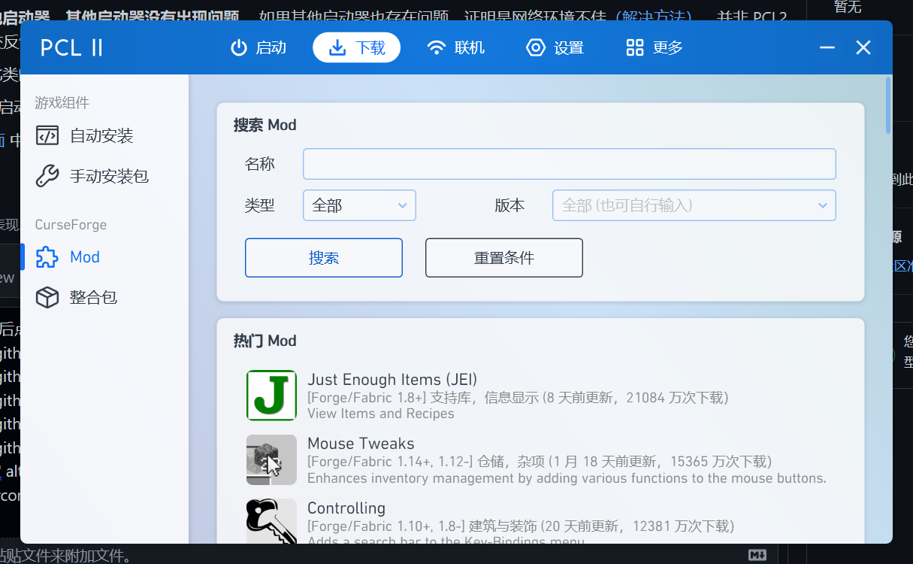Click inside the 名称 name input field
913x564 pixels.
click(x=568, y=163)
